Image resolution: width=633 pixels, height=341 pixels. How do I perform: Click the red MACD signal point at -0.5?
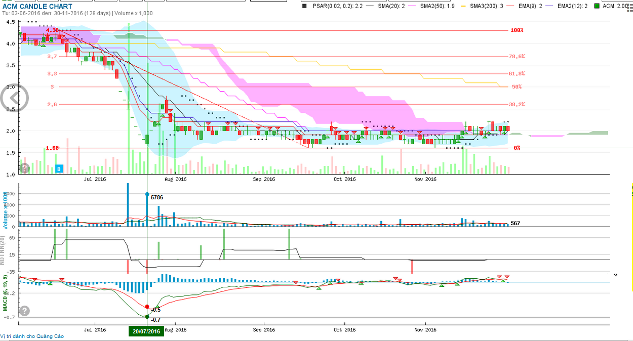(x=147, y=307)
